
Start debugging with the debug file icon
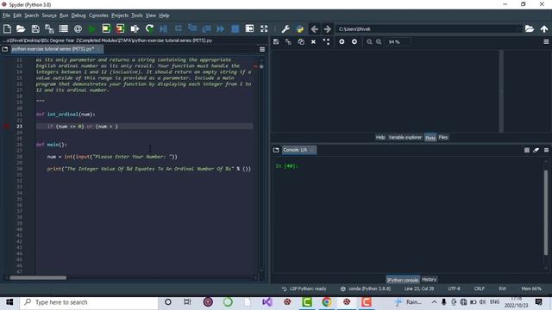(163, 28)
